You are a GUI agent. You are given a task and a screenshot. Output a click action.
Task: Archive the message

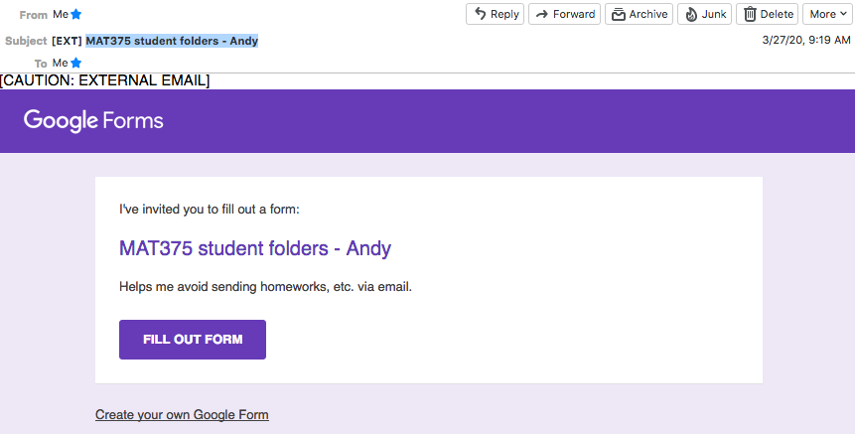[x=639, y=14]
